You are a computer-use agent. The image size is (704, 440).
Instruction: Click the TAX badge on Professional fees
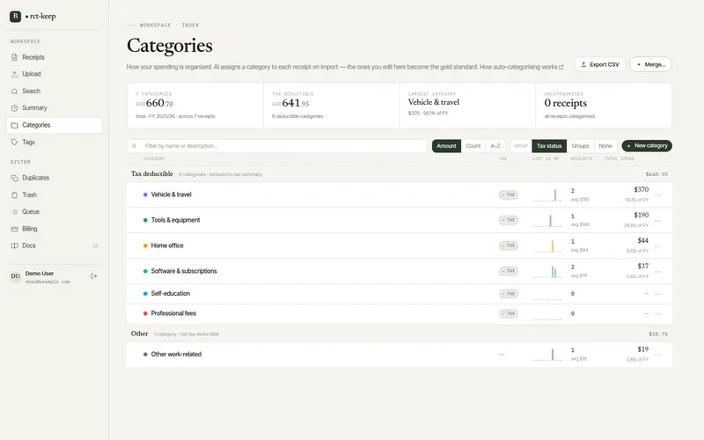(x=509, y=314)
